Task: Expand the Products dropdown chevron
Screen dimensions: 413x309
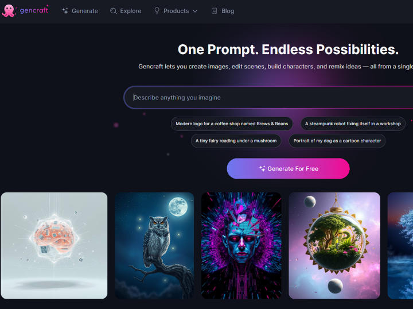Action: [195, 11]
